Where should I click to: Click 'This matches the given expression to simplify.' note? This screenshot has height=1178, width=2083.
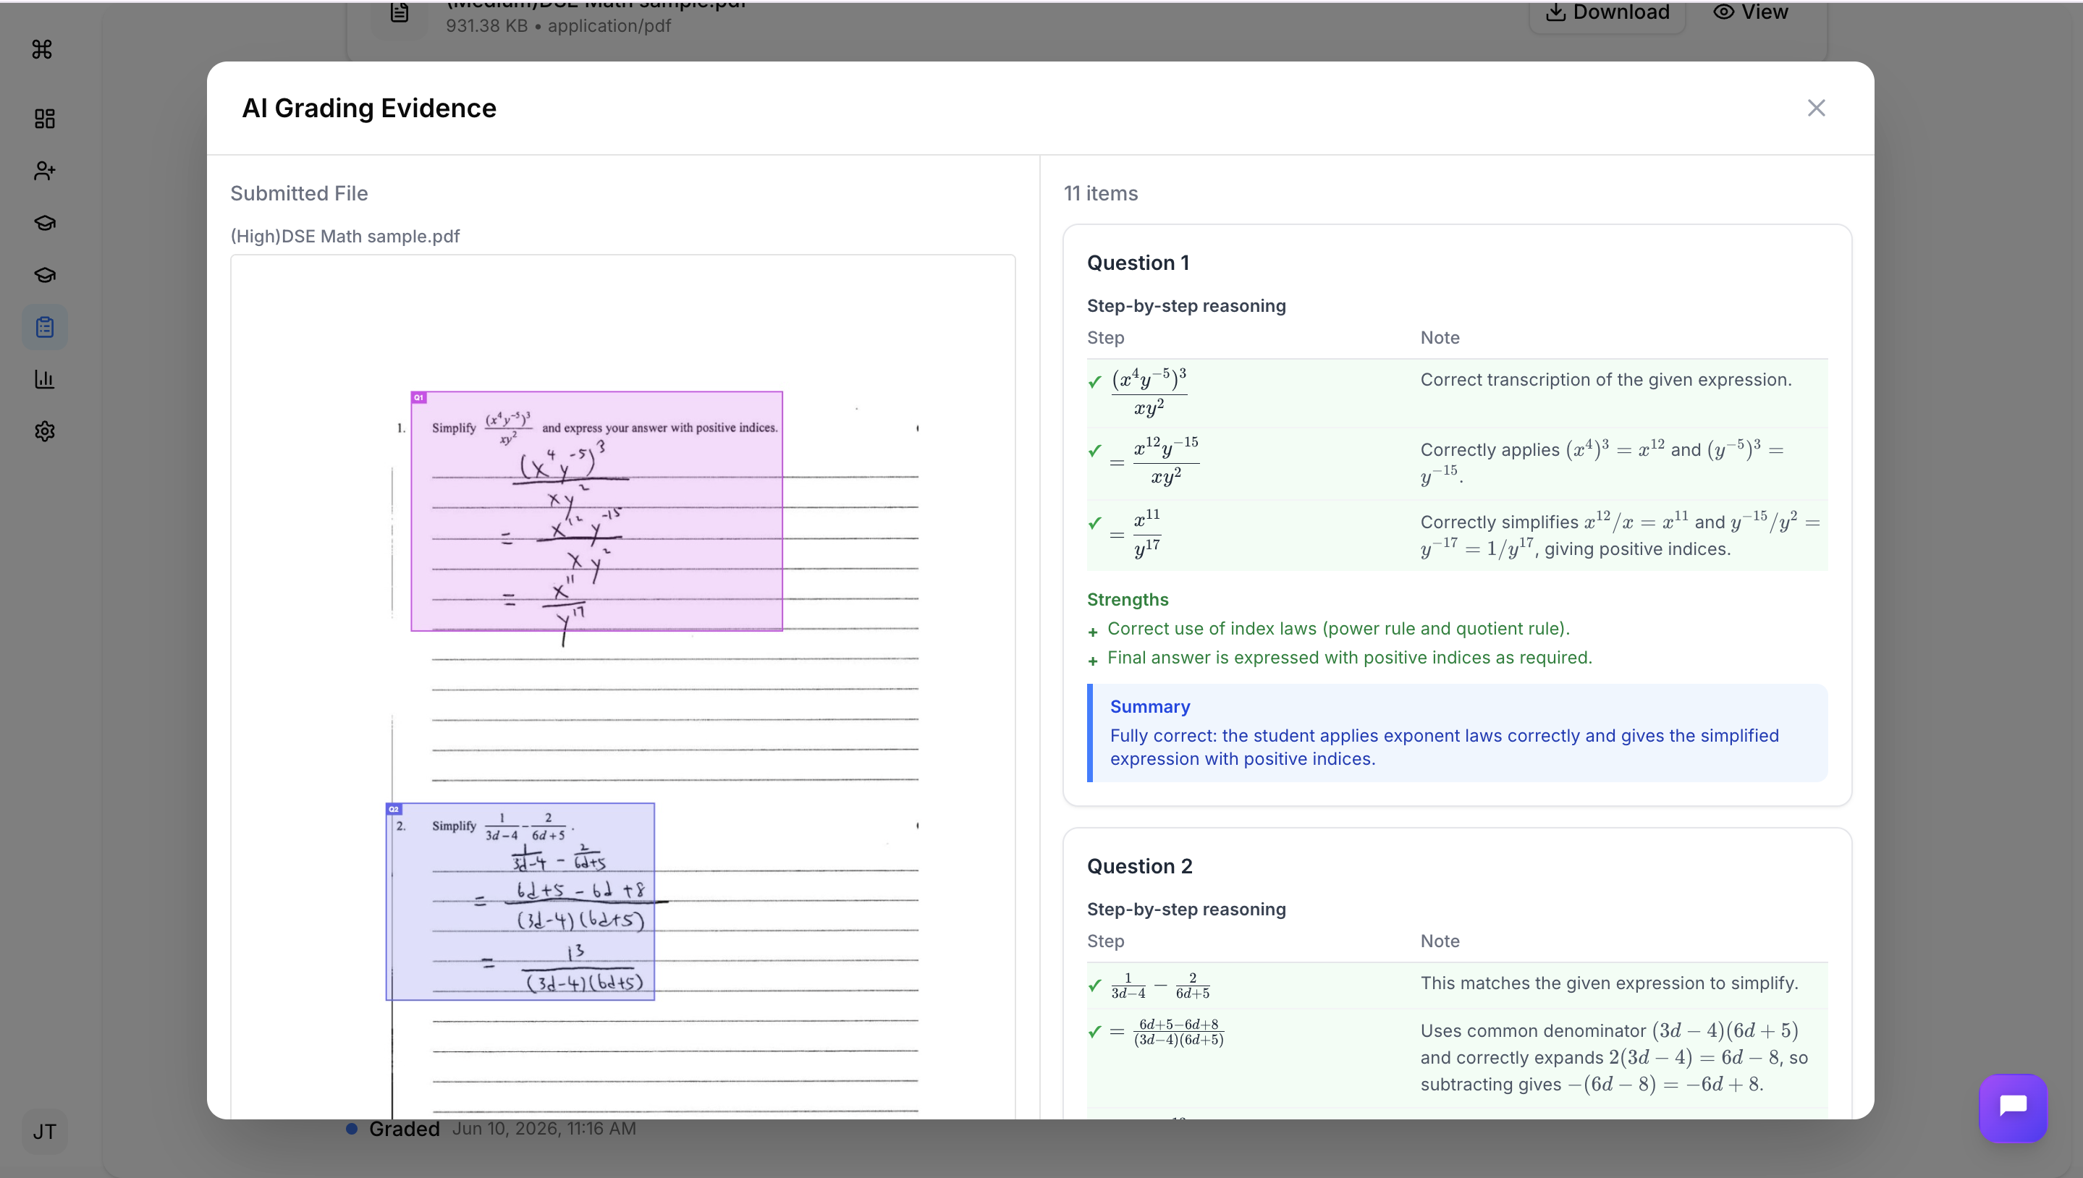pos(1609,983)
